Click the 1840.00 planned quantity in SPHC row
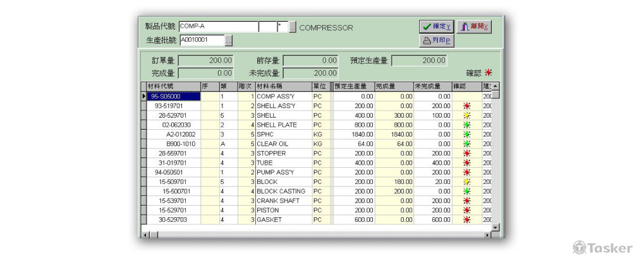Screen dimensions: 643x261 click(x=354, y=134)
